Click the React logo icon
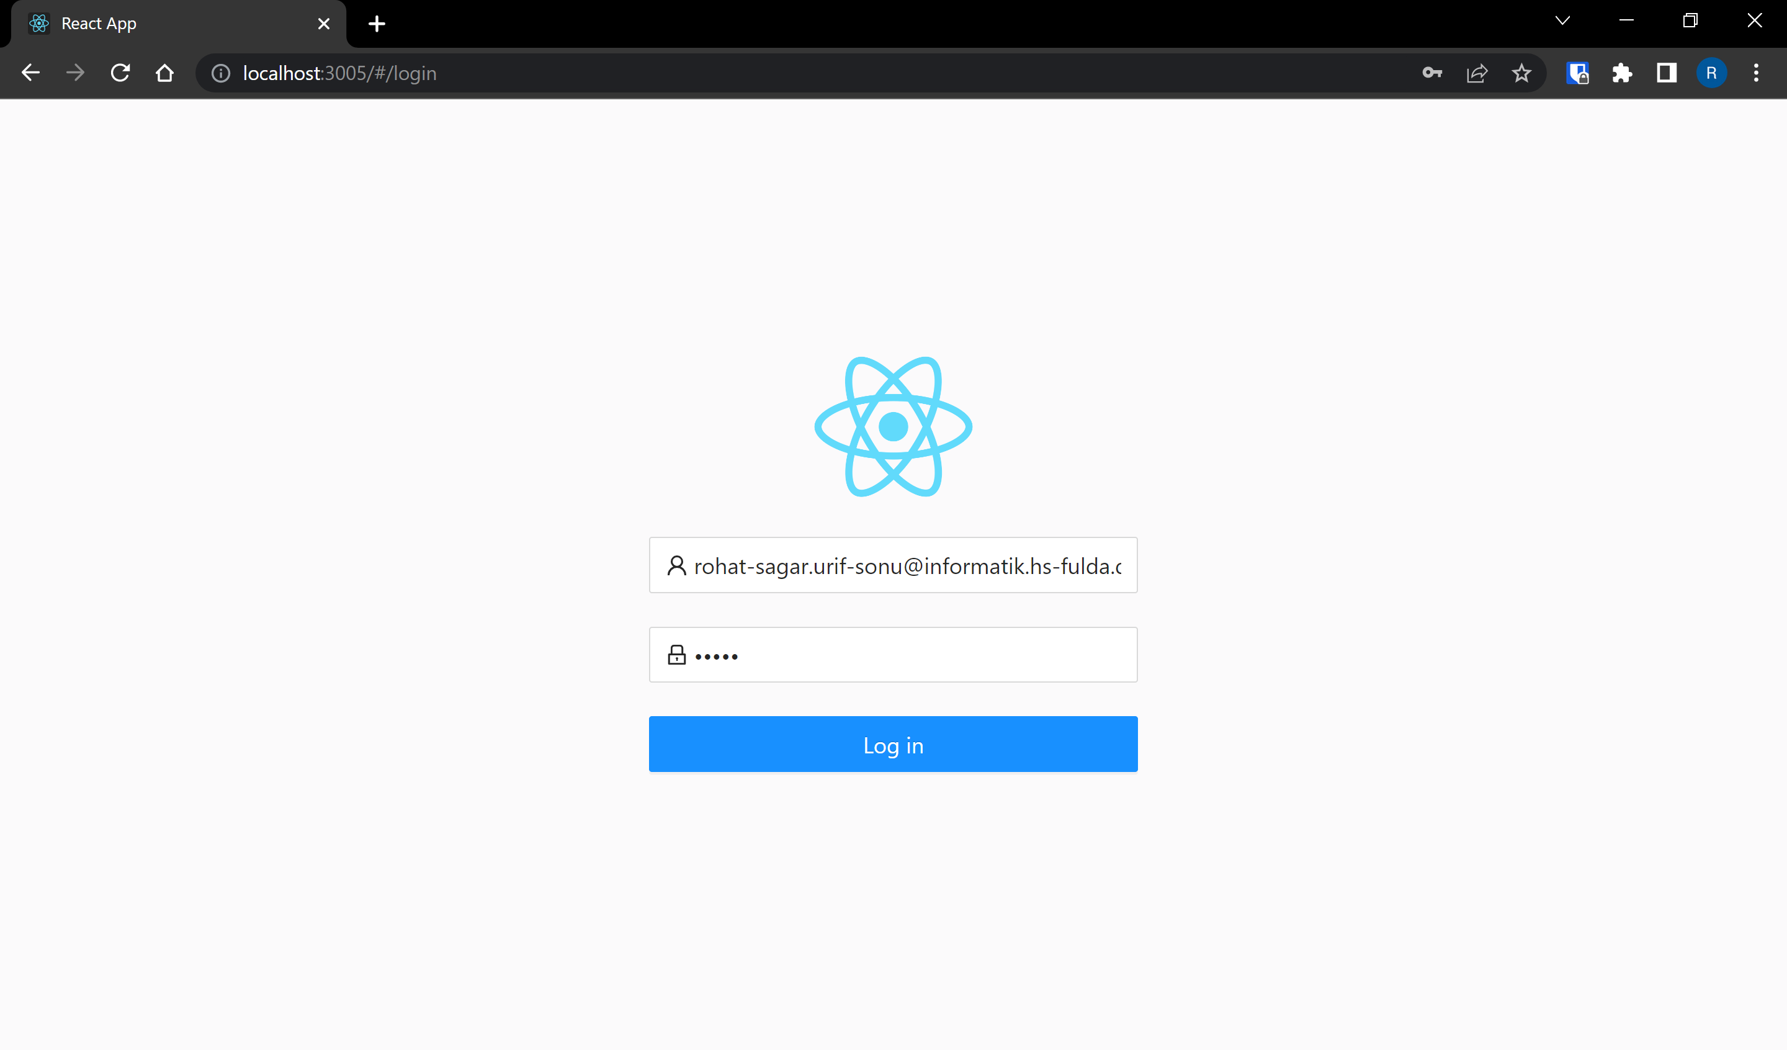The height and width of the screenshot is (1050, 1787). [893, 426]
